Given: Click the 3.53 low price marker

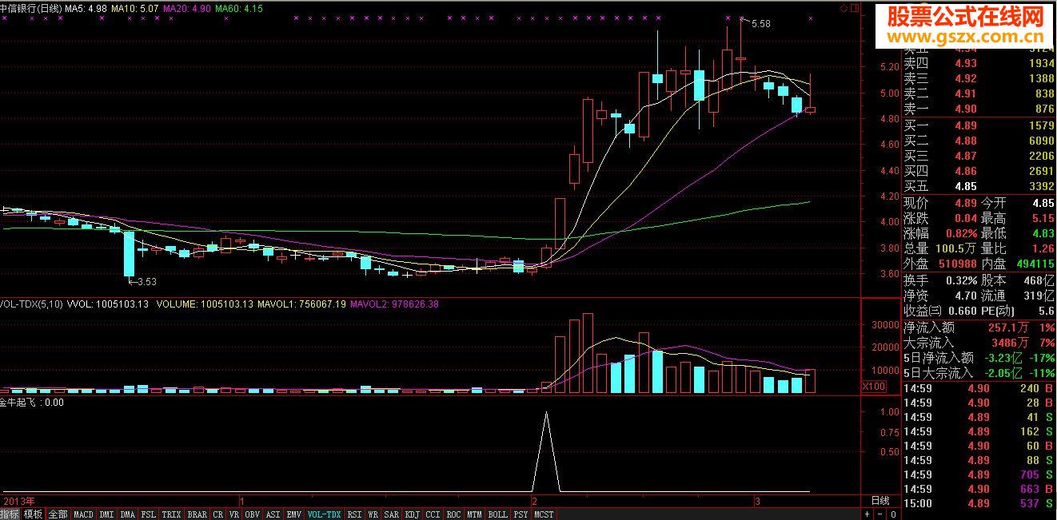Looking at the screenshot, I should tap(147, 281).
